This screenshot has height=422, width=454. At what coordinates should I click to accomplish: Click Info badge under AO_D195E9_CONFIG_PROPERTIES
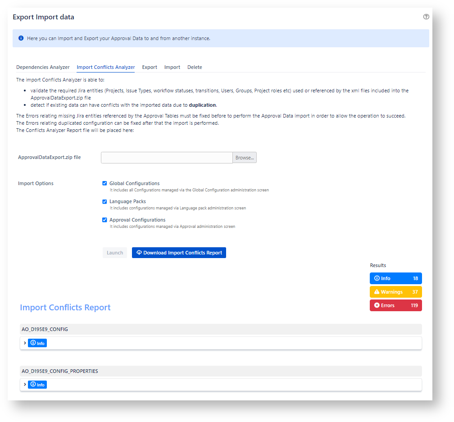coord(37,385)
